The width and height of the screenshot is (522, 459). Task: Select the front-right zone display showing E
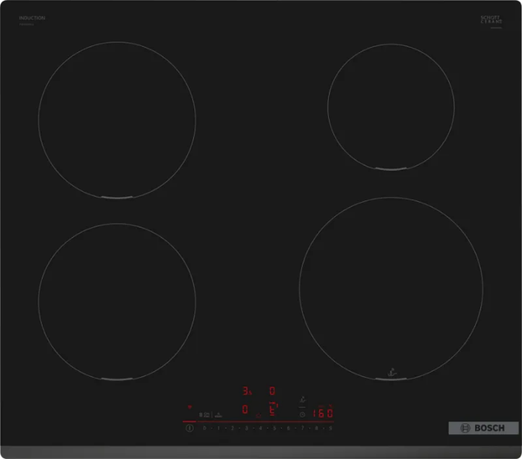[x=273, y=409]
